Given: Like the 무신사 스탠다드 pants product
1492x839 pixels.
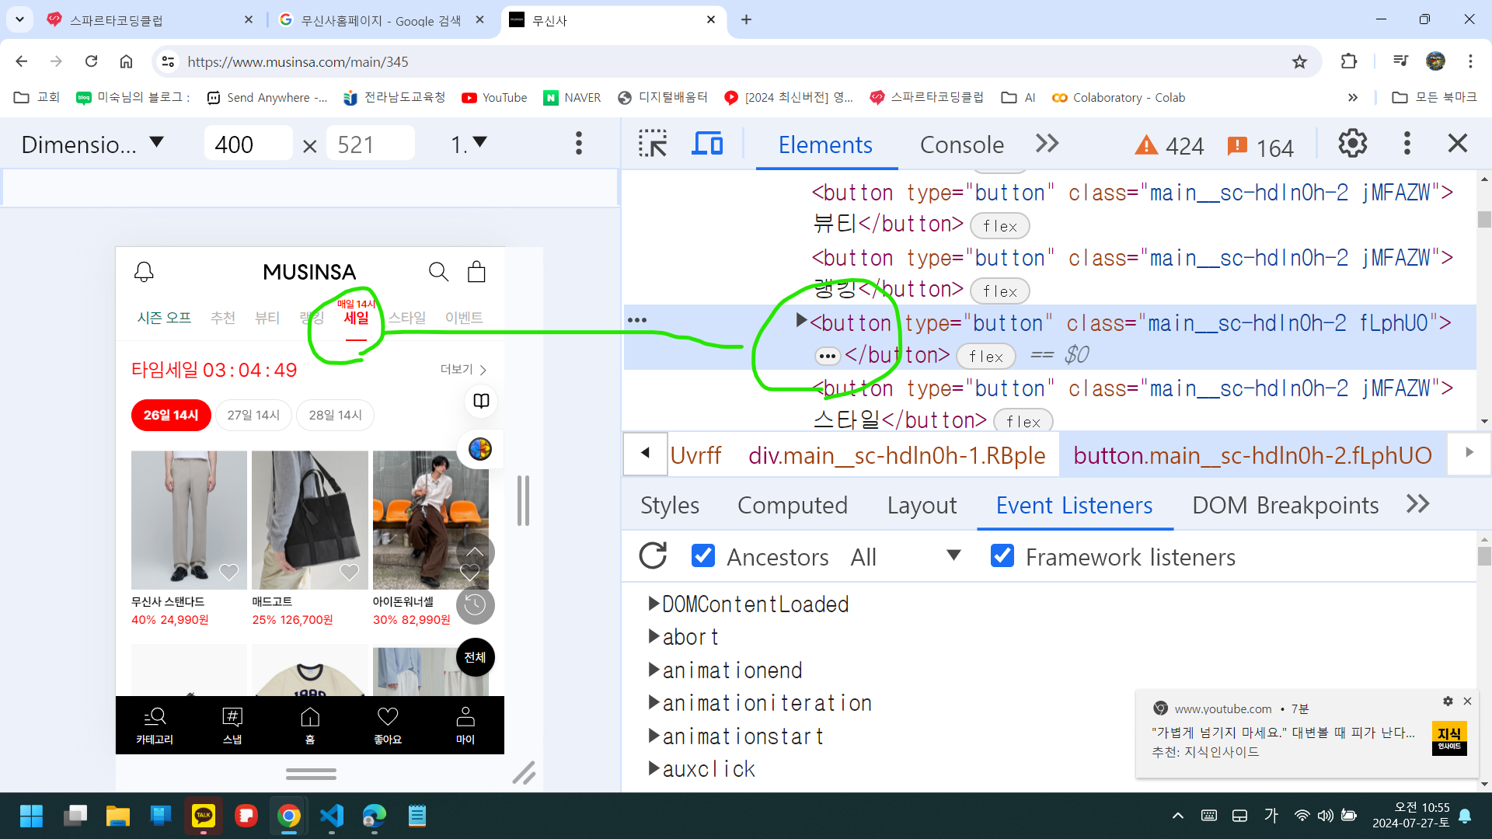Looking at the screenshot, I should tap(228, 573).
